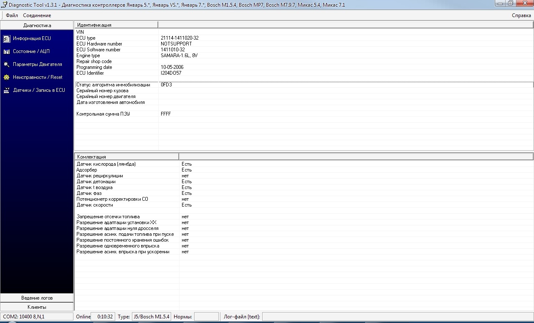The height and width of the screenshot is (323, 534).
Task: Open the Клиенты section
Action: 37,307
